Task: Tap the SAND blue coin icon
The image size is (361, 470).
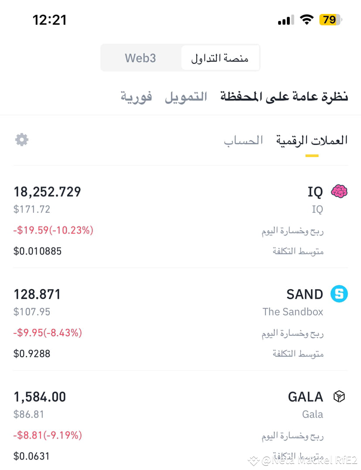Action: tap(339, 294)
